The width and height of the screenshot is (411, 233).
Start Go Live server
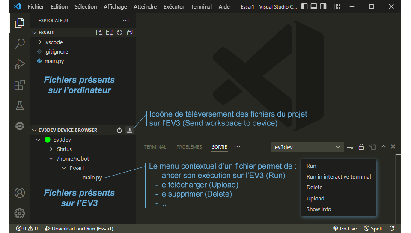click(345, 229)
